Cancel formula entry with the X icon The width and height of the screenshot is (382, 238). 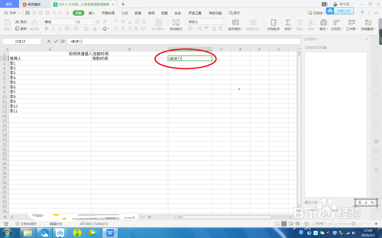pyautogui.click(x=49, y=41)
